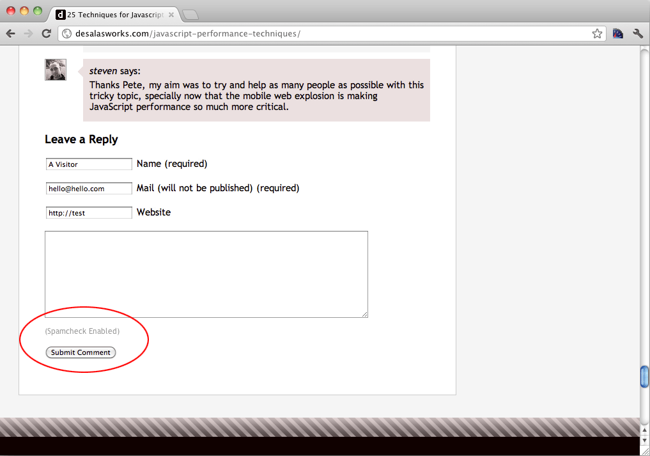Click inside the comment text area

tap(206, 274)
